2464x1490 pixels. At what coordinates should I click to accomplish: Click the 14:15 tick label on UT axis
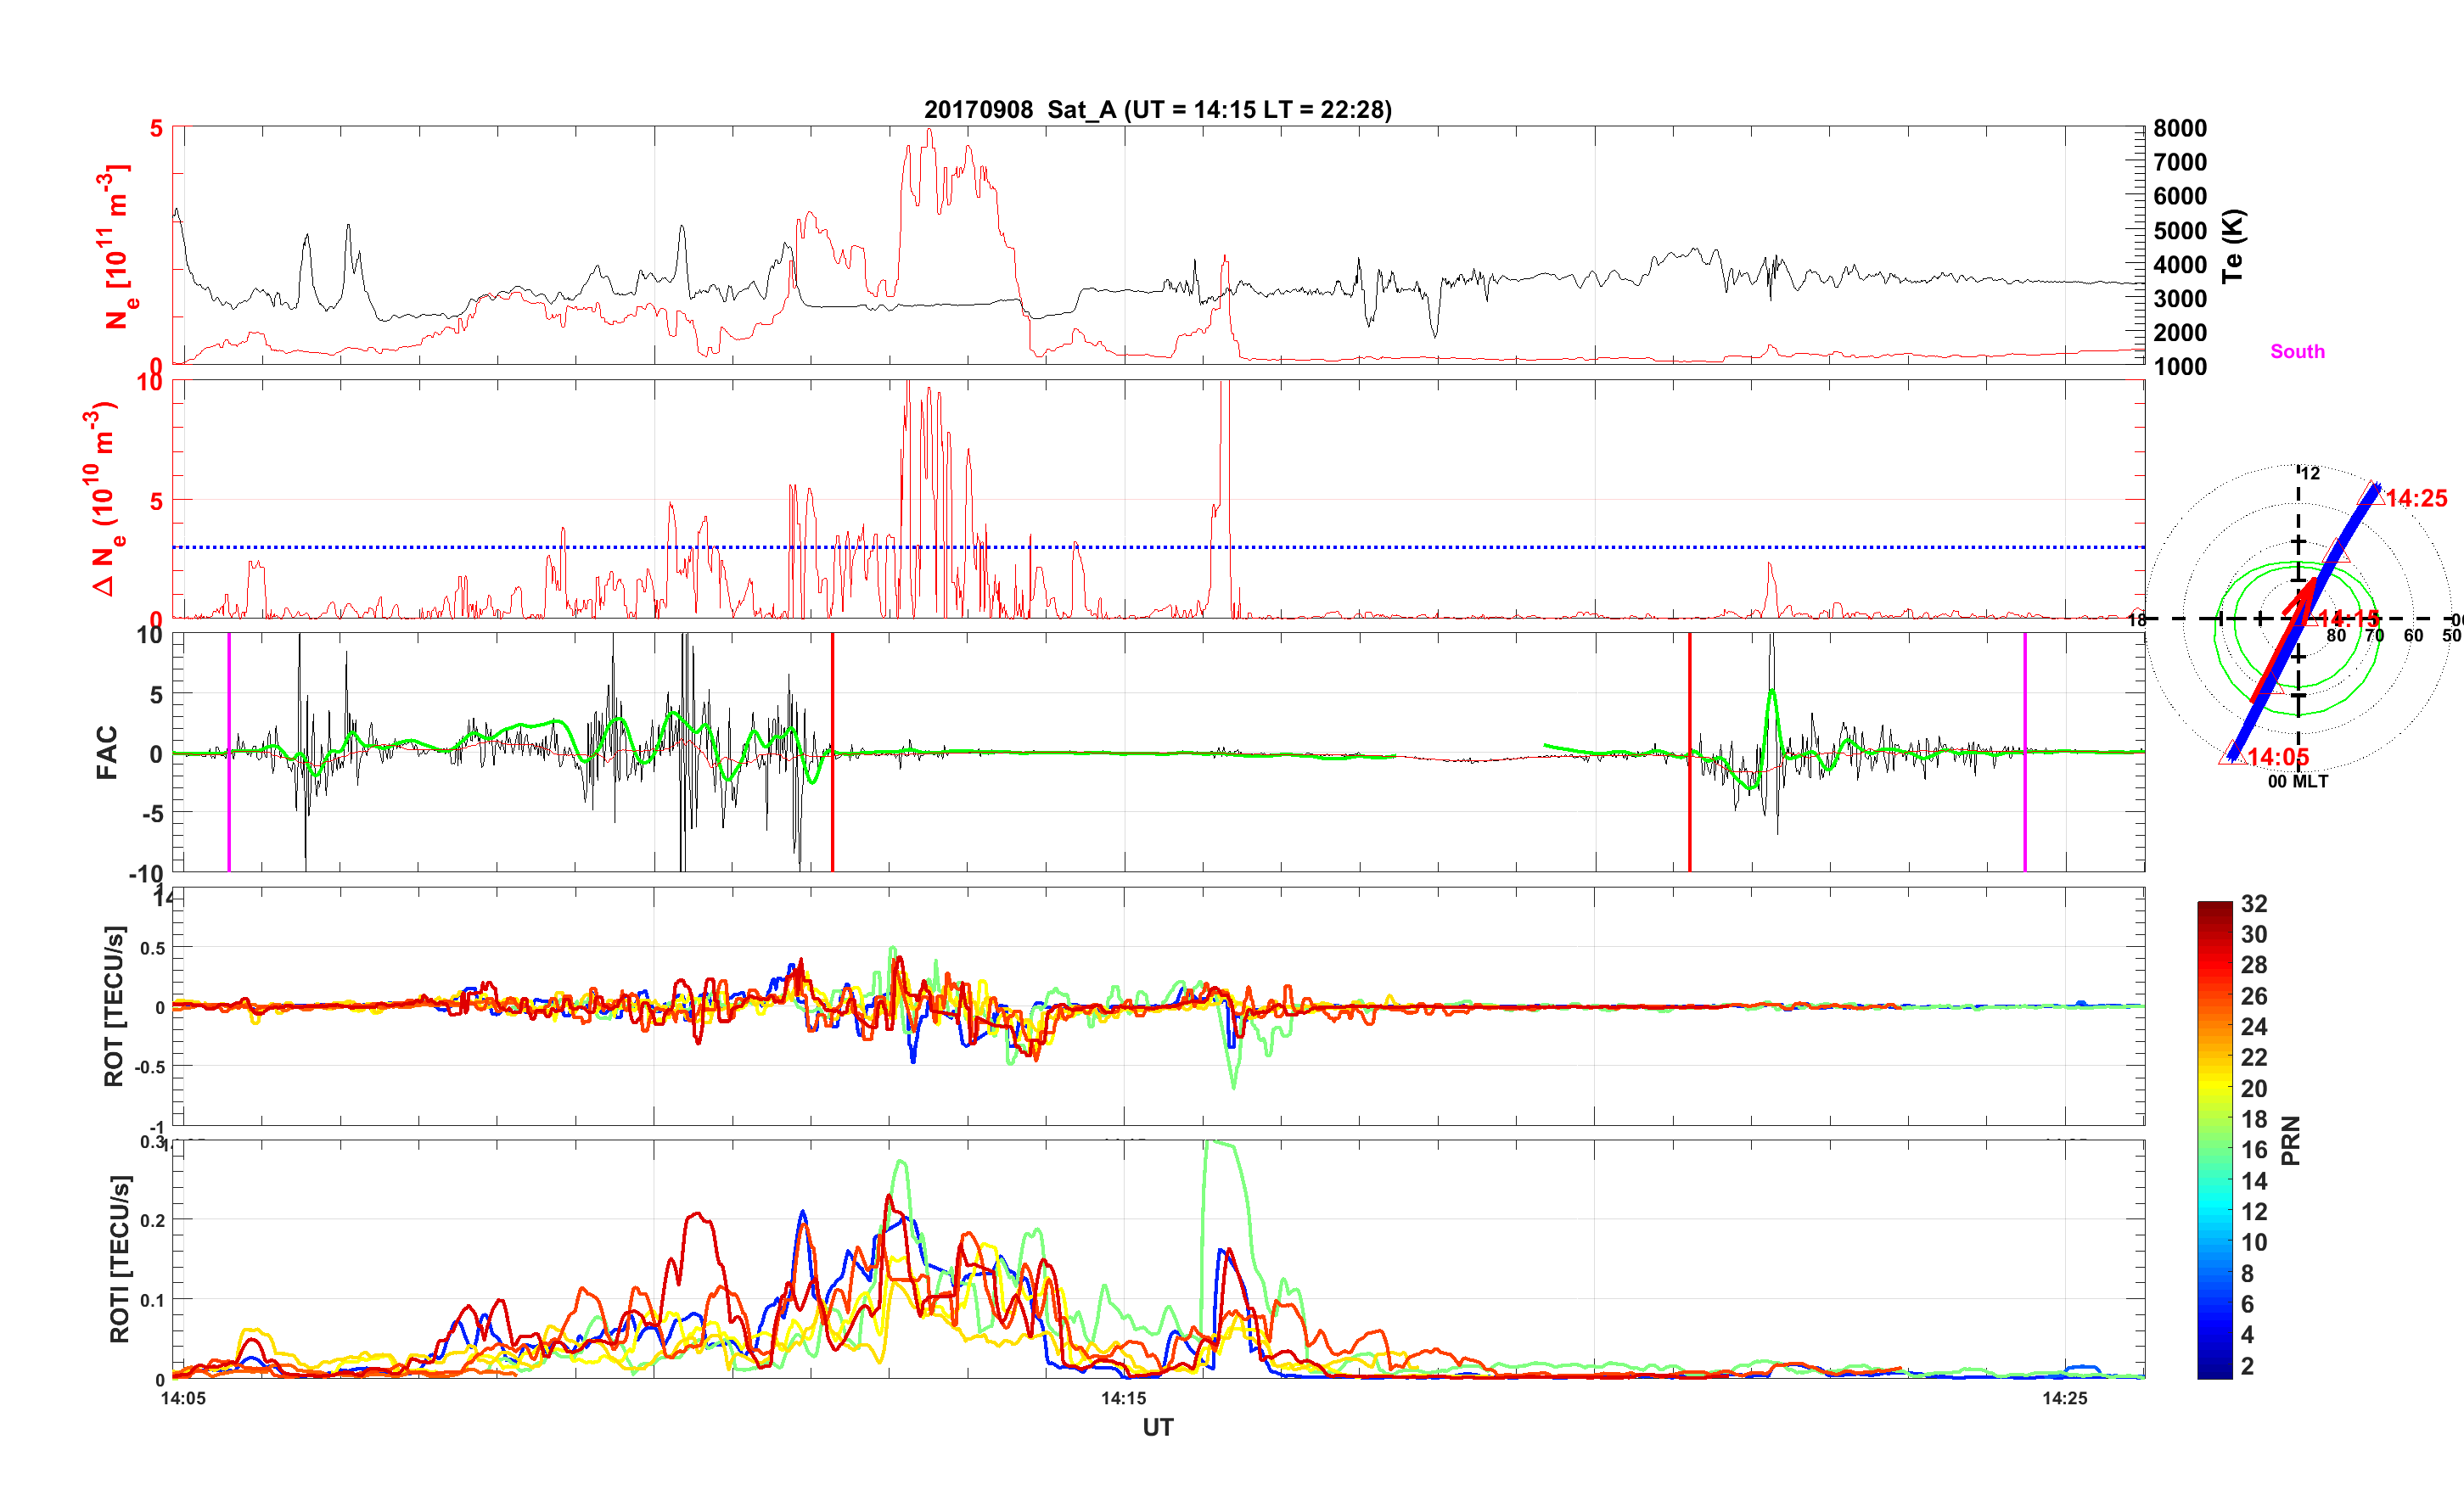click(x=1123, y=1398)
